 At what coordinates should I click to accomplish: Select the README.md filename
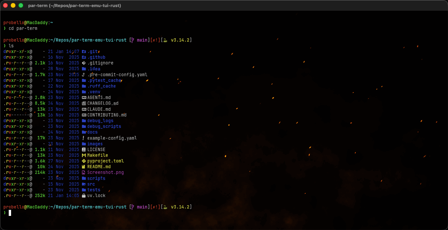[x=99, y=167]
